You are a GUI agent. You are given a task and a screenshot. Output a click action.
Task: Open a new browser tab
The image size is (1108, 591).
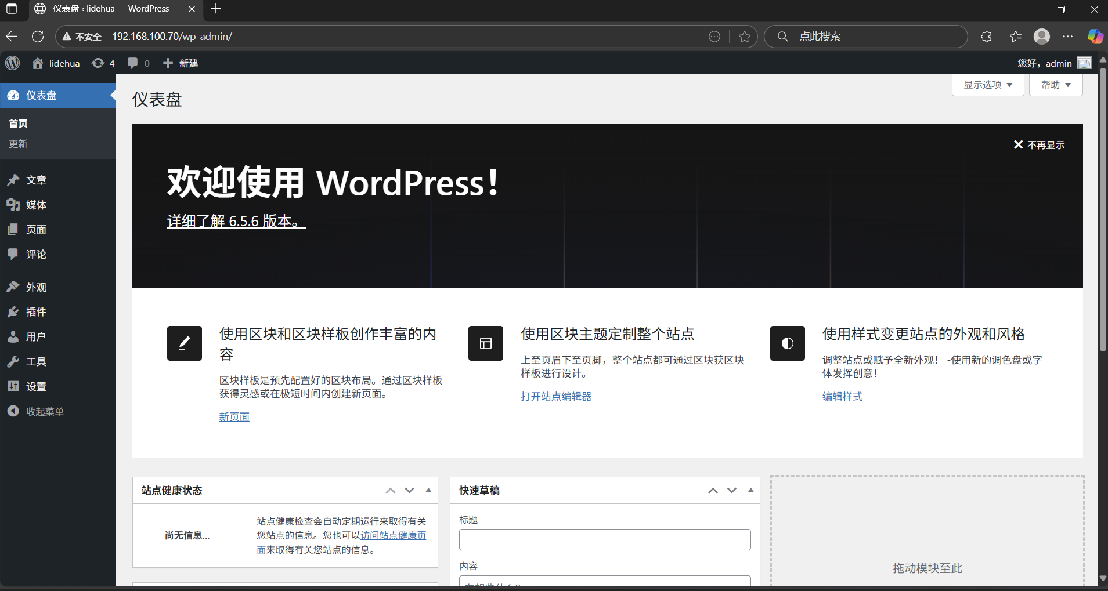point(216,9)
